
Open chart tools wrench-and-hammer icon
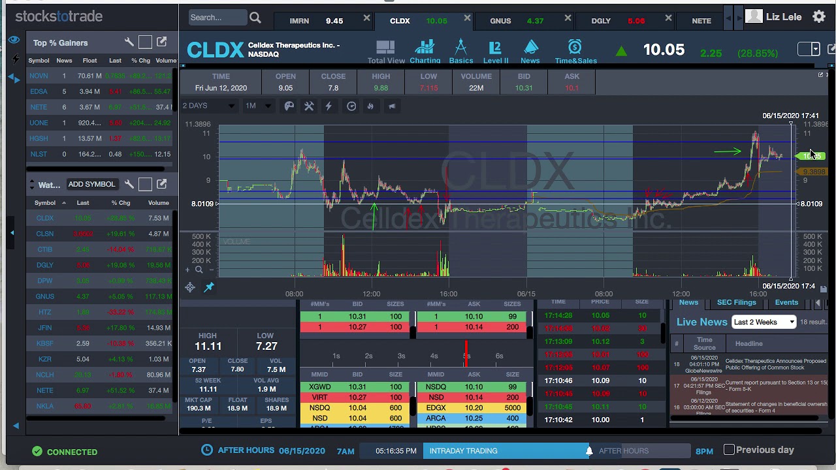tap(309, 106)
